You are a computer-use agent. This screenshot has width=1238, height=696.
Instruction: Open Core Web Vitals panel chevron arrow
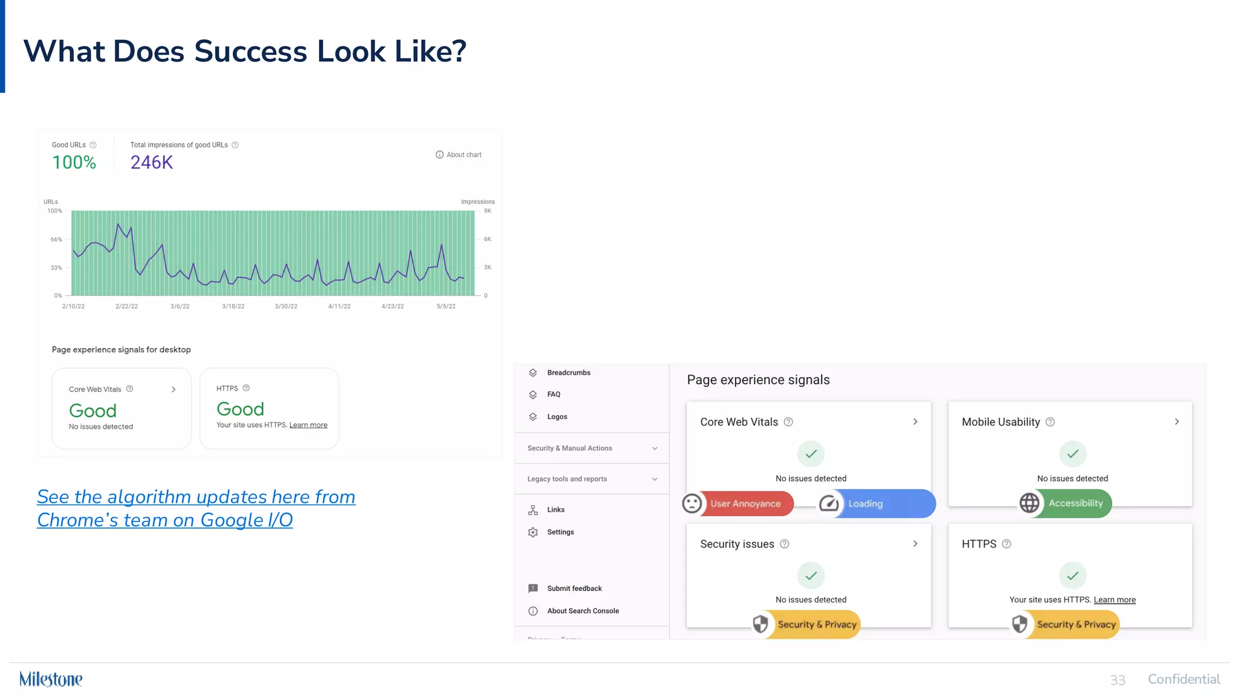coord(915,422)
